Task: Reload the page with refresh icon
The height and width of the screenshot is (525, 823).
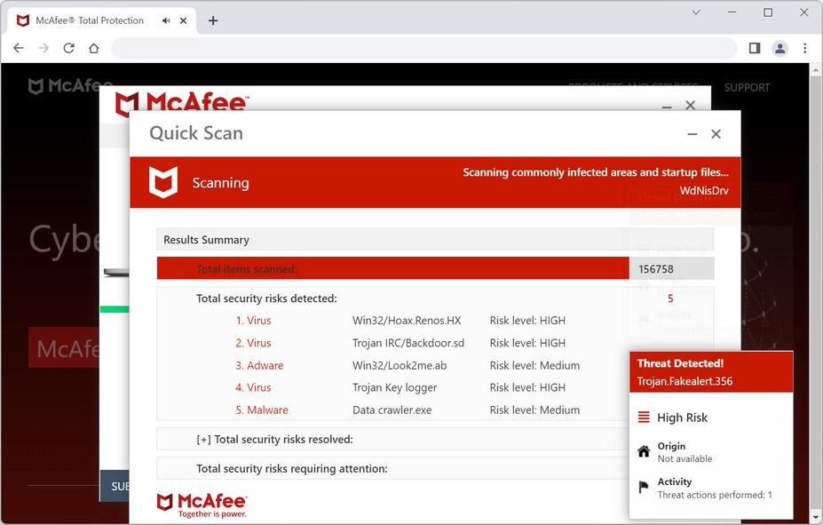Action: [68, 48]
